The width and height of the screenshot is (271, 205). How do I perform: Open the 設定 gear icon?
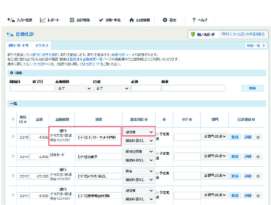165,20
